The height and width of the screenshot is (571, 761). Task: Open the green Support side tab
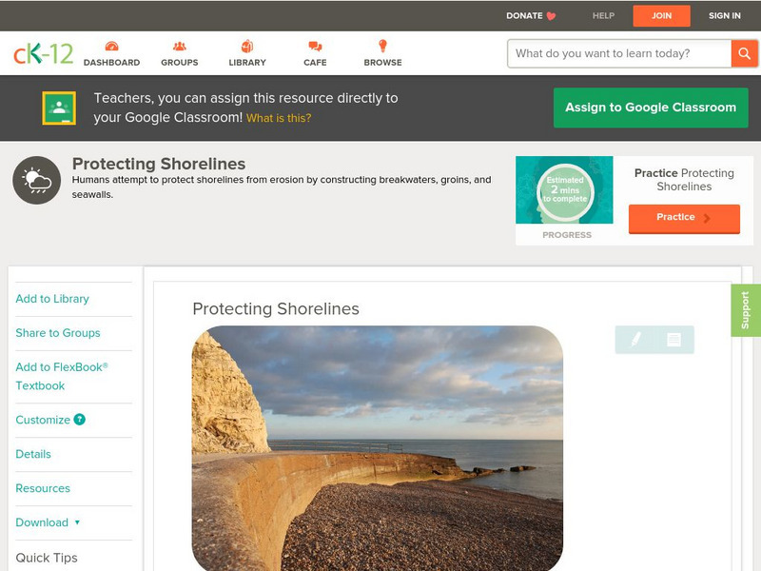746,311
